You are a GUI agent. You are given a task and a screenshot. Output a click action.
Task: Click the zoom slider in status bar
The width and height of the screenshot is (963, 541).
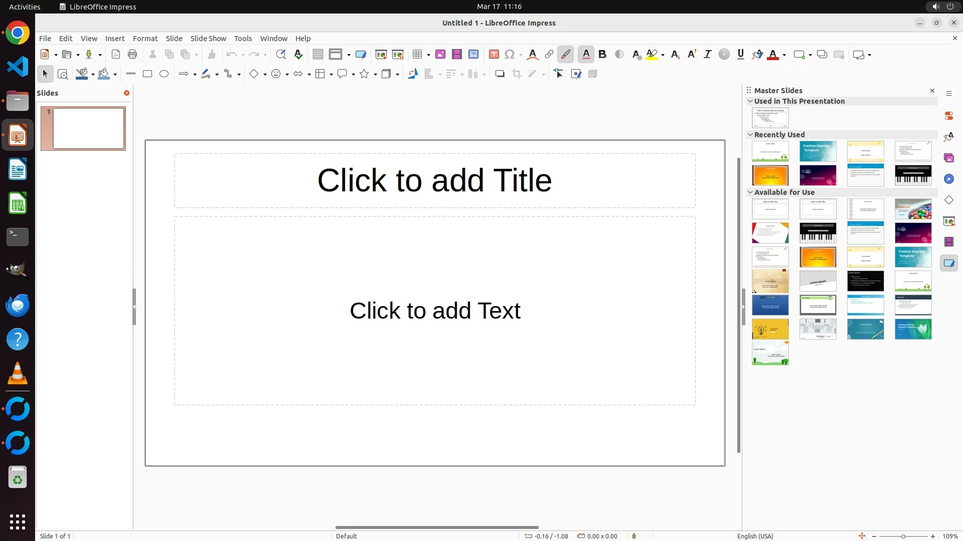tap(903, 536)
